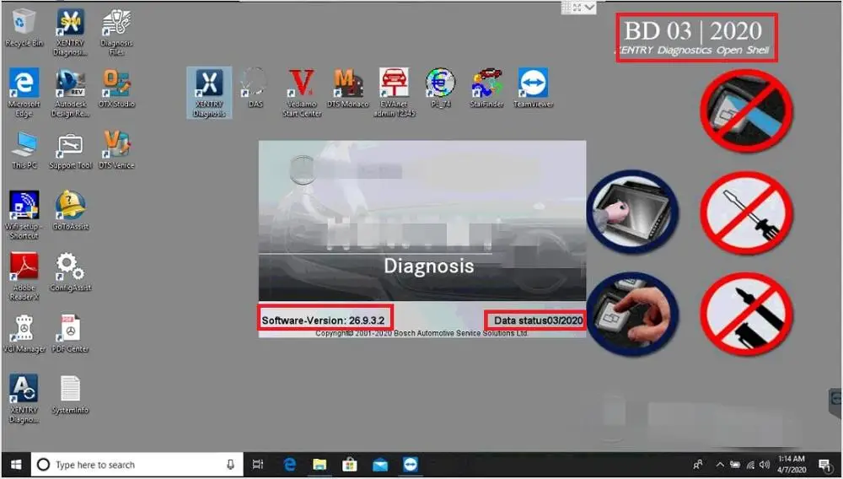Open the Diagnosis Files shortcut
The height and width of the screenshot is (479, 843).
pos(116,32)
